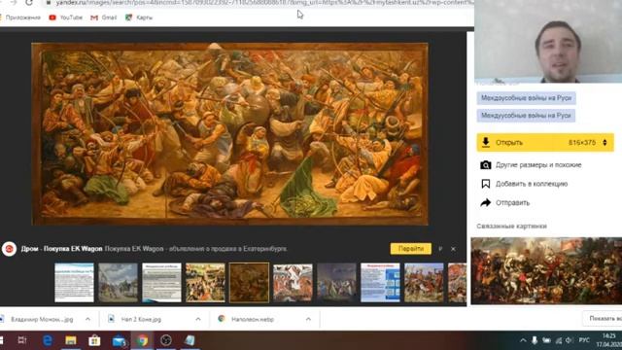Switch the РУС input language
This screenshot has width=622, height=350.
pyautogui.click(x=584, y=340)
